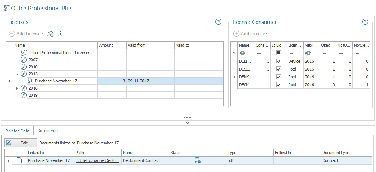This screenshot has width=376, height=172.
Task: Sort by the Valid to column header
Action: [199, 45]
